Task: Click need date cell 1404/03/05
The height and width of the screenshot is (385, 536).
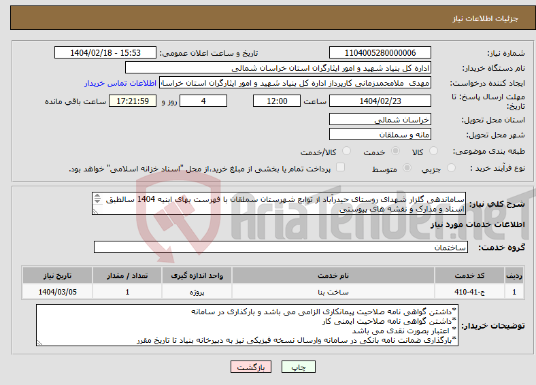Action: click(x=57, y=292)
